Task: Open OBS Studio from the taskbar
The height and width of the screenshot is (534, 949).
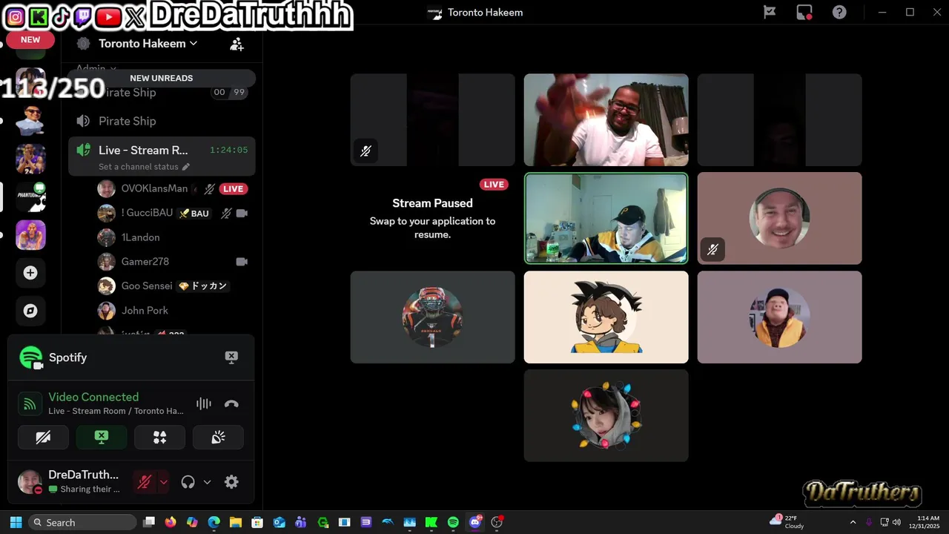Action: coord(497,522)
